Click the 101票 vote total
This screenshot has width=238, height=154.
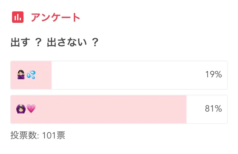coord(54,136)
